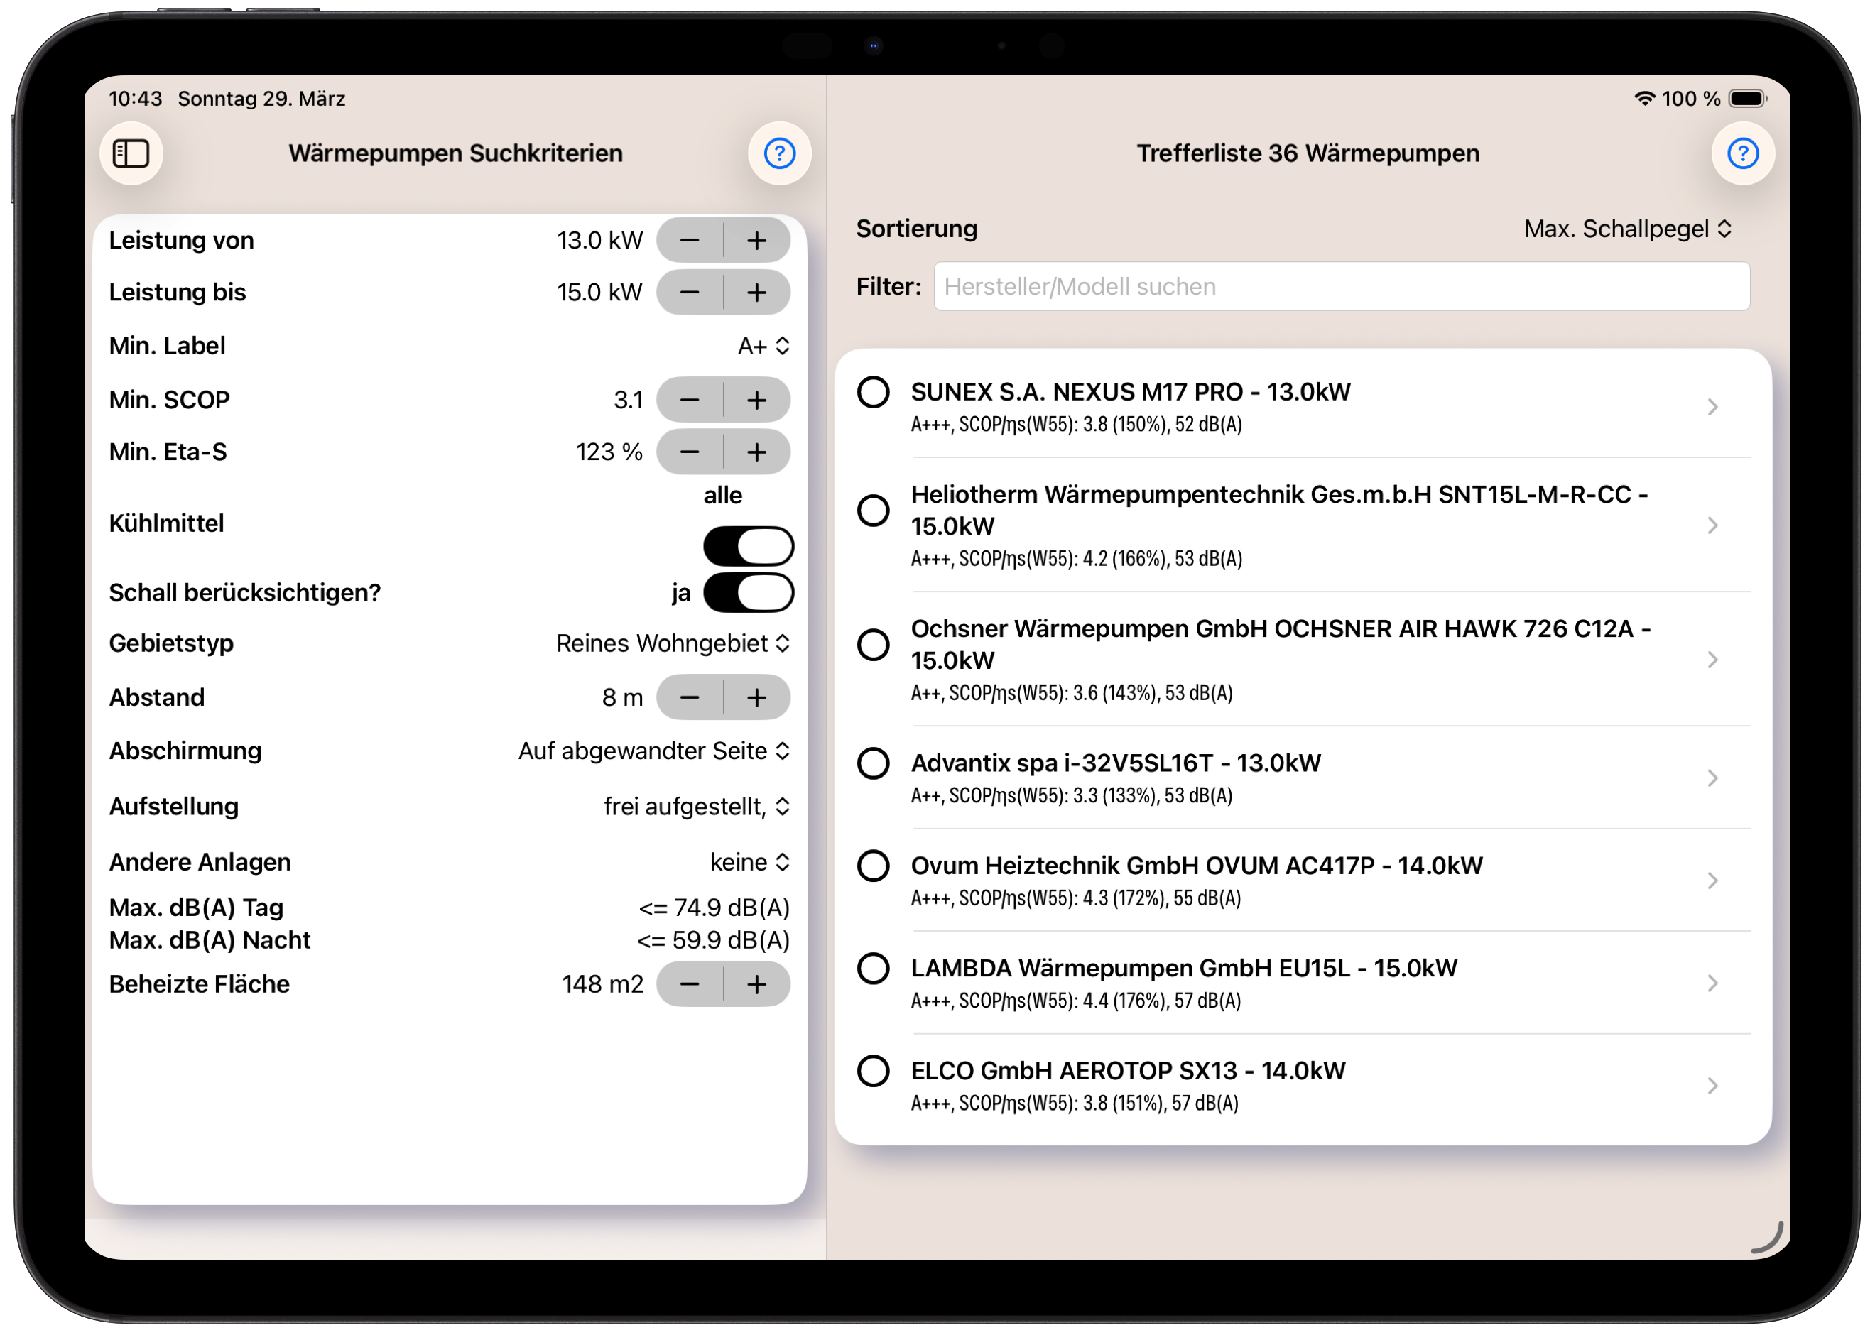This screenshot has height=1335, width=1875.
Task: Disable Schall berücksichtigen switch
Action: (x=748, y=593)
